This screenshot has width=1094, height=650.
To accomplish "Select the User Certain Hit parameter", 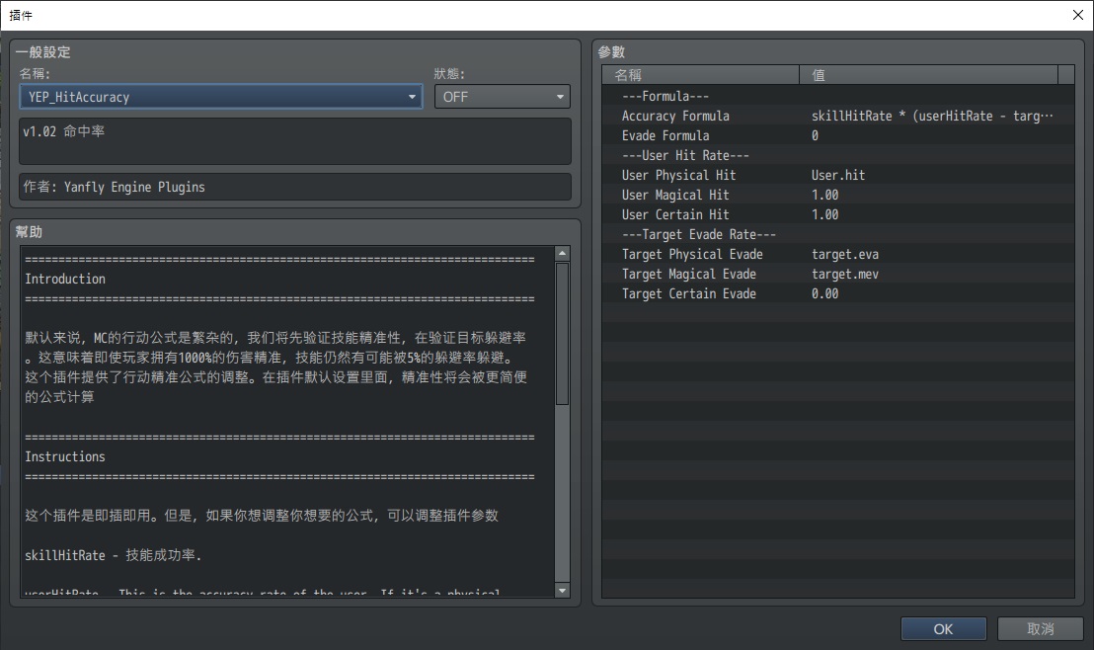I will tap(838, 214).
